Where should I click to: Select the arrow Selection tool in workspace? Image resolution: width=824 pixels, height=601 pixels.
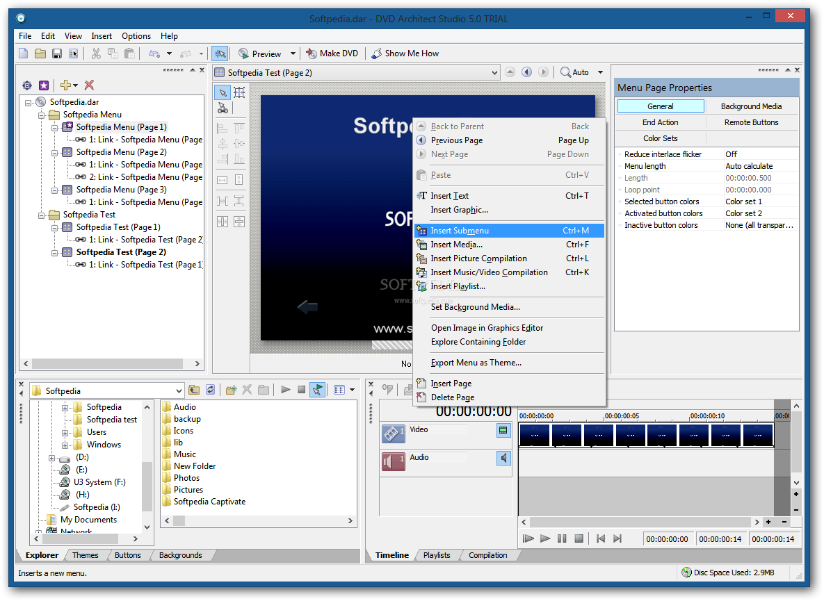coord(223,93)
